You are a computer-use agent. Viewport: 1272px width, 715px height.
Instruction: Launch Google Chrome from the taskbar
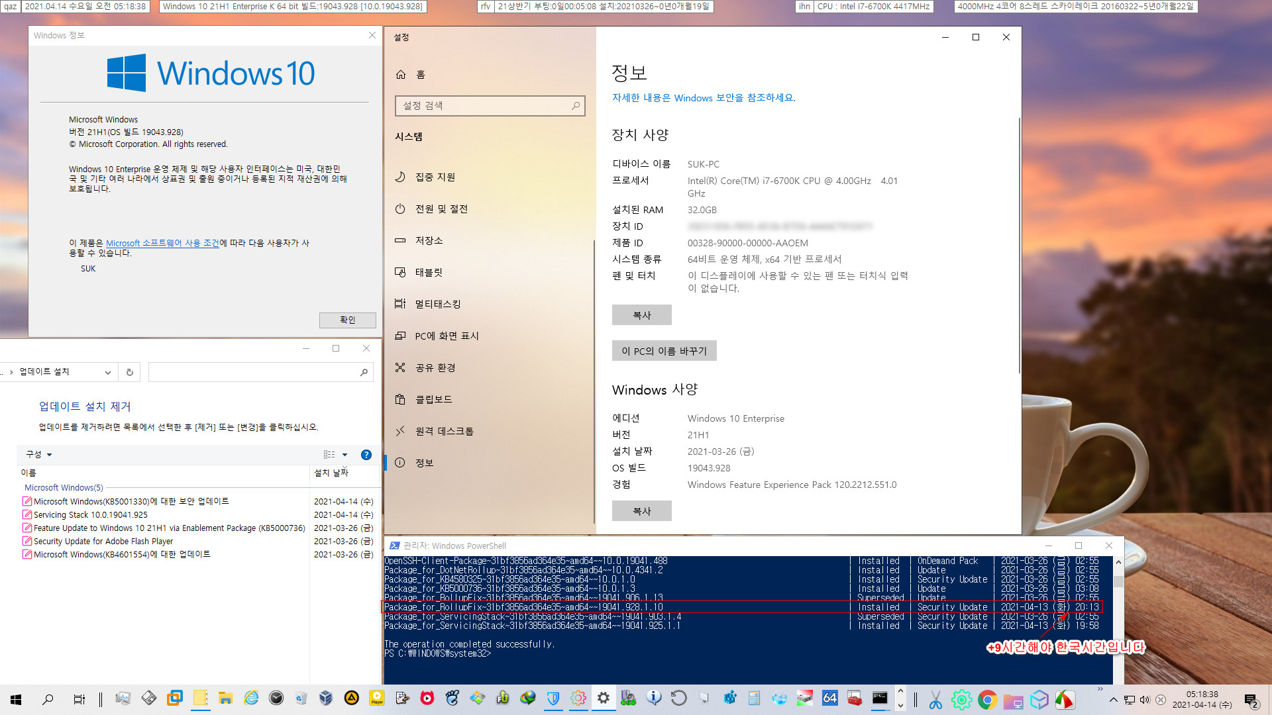coord(987,700)
